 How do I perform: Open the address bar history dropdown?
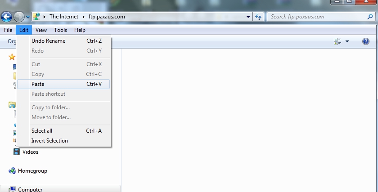click(248, 17)
